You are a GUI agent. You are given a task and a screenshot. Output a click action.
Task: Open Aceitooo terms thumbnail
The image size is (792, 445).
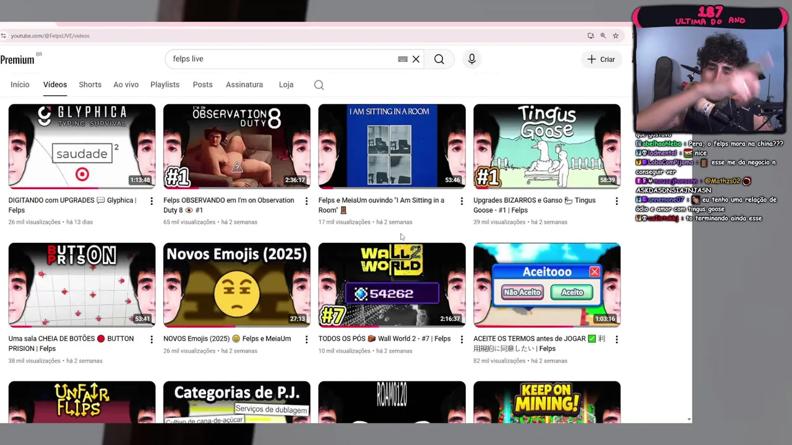(547, 284)
